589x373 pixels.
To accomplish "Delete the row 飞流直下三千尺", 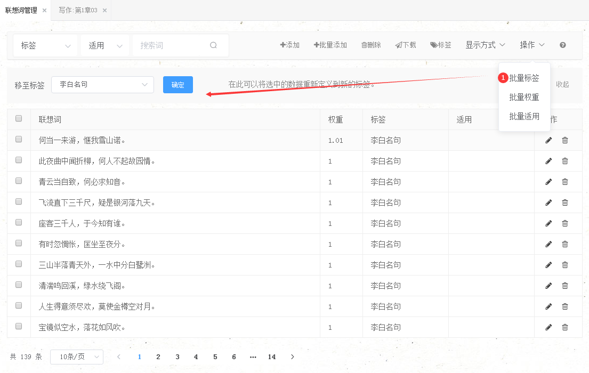I will click(564, 203).
